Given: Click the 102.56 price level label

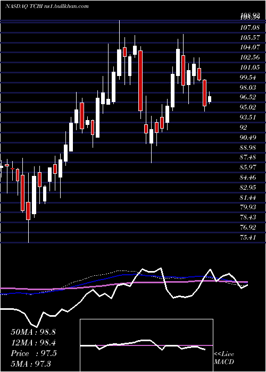Looking at the screenshot, I should 250,57.
